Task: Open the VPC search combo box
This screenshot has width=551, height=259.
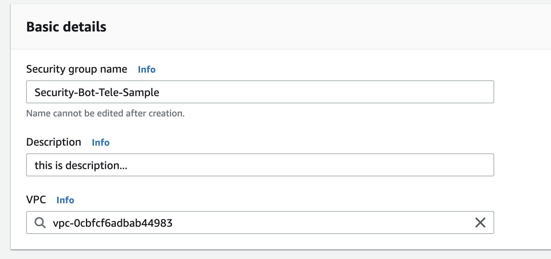Action: pos(260,222)
